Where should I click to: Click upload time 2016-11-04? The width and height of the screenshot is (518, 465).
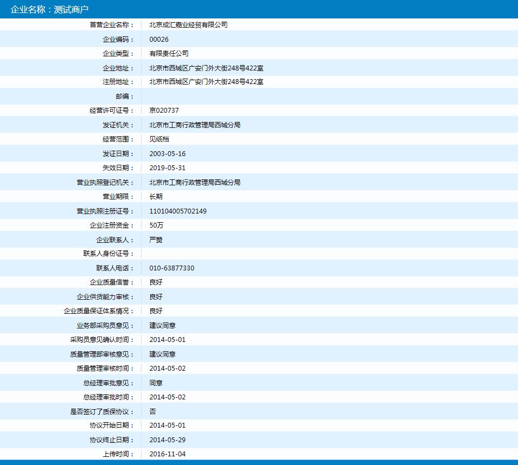(168, 454)
